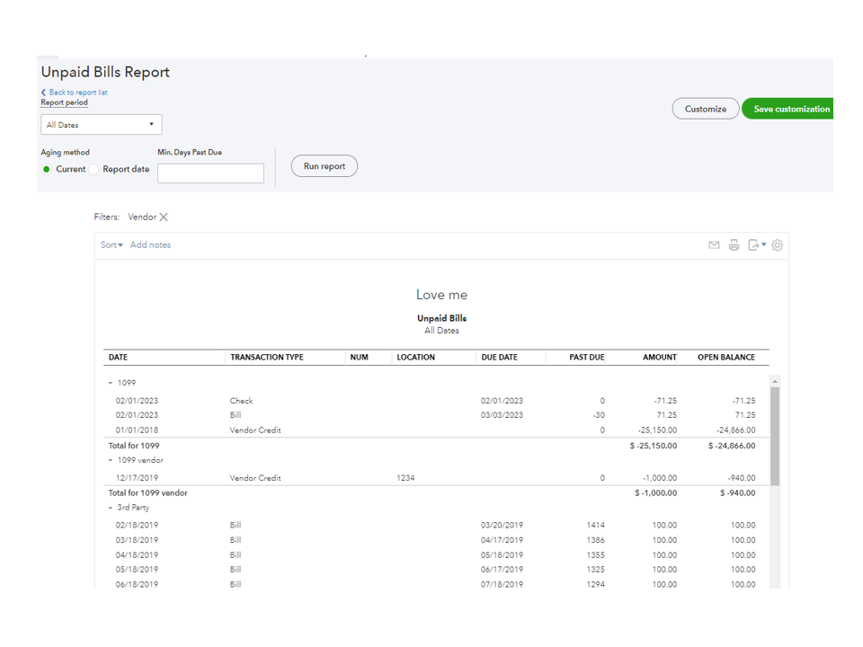Click Add notes in report toolbar
863x647 pixels.
(150, 245)
